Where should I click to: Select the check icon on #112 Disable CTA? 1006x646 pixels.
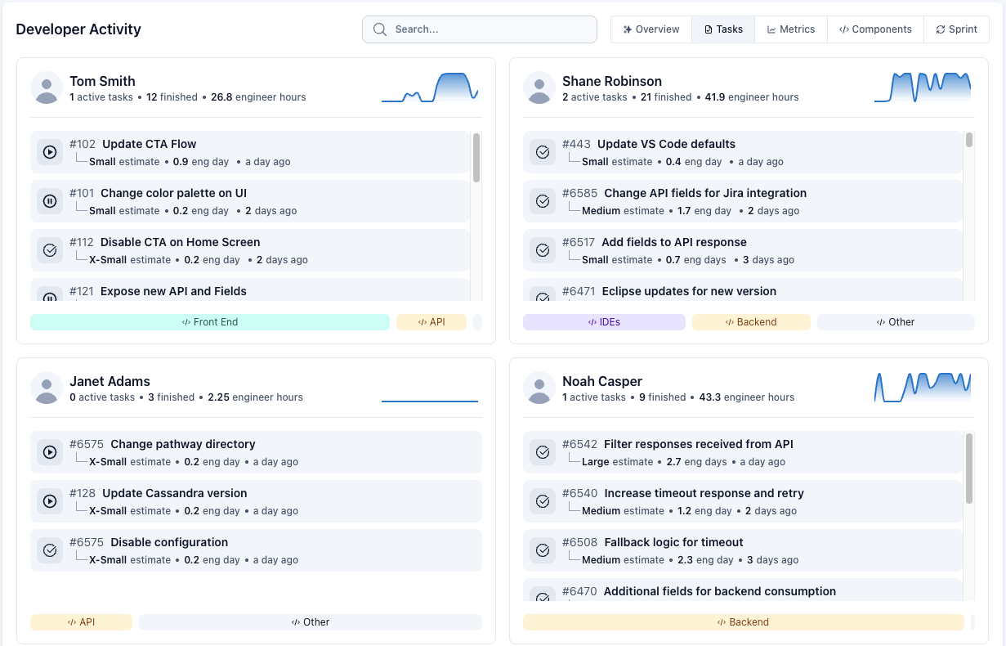49,250
